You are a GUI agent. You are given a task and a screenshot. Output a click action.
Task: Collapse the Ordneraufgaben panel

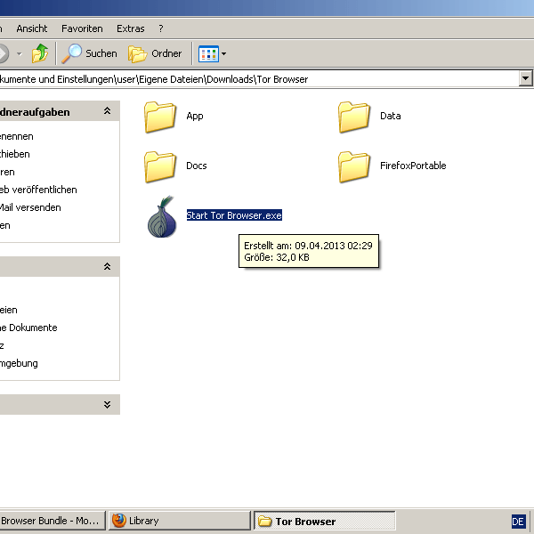[x=107, y=111]
